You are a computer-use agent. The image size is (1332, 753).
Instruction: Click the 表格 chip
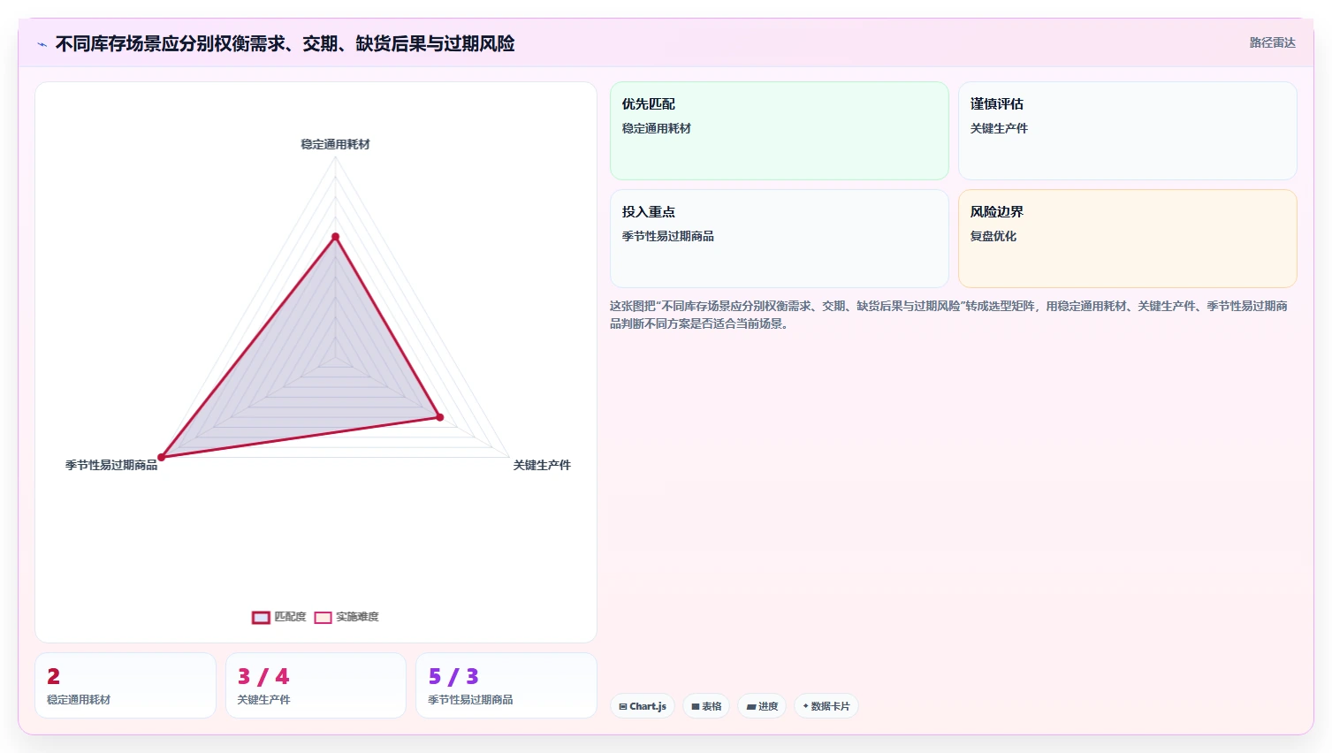[706, 706]
